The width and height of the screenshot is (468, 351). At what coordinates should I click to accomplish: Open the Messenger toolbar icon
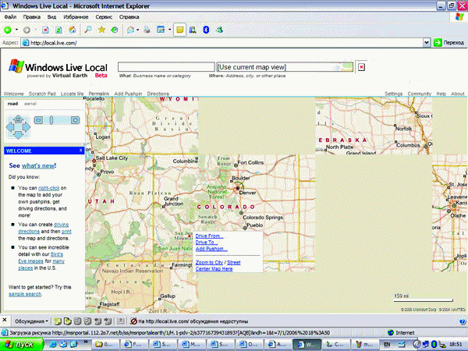(220, 30)
